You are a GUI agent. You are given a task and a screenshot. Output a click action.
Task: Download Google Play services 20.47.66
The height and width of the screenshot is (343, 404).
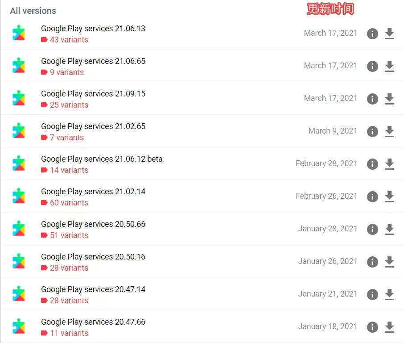click(x=389, y=327)
